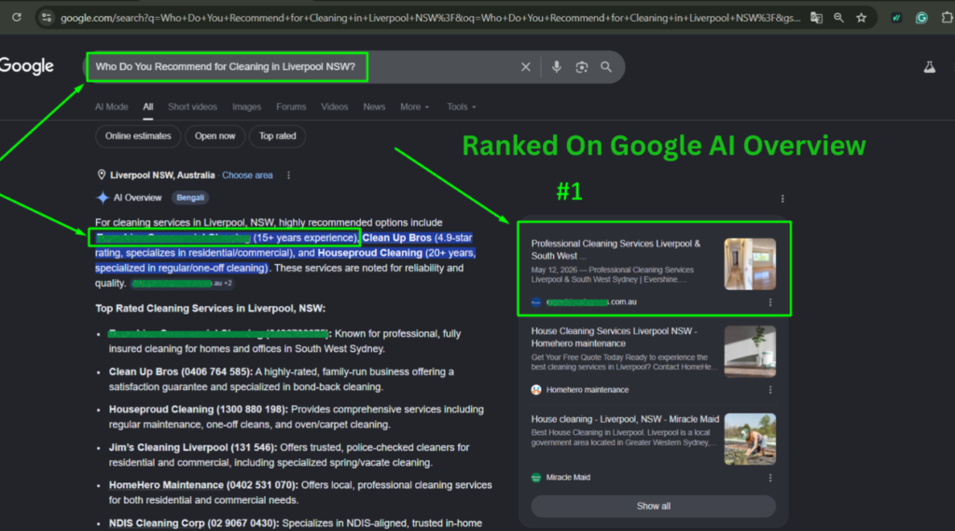Go to Google home via logo
The height and width of the screenshot is (531, 955).
pos(27,66)
